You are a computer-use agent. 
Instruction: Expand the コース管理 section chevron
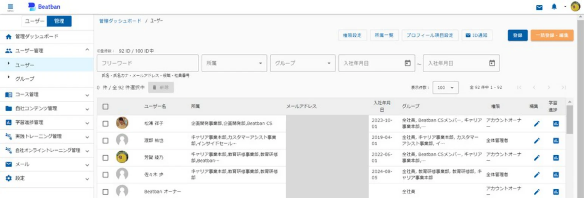pyautogui.click(x=87, y=95)
